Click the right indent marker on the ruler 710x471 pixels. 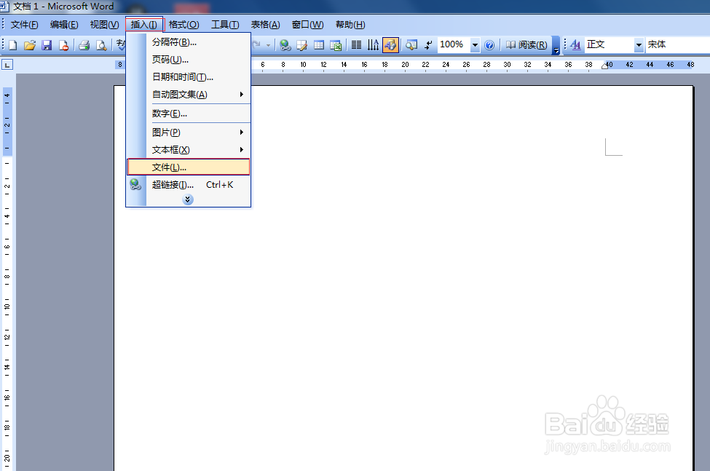pyautogui.click(x=604, y=66)
